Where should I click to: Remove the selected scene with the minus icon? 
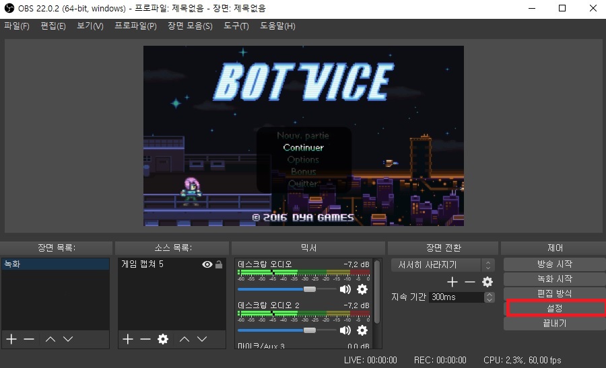click(29, 339)
